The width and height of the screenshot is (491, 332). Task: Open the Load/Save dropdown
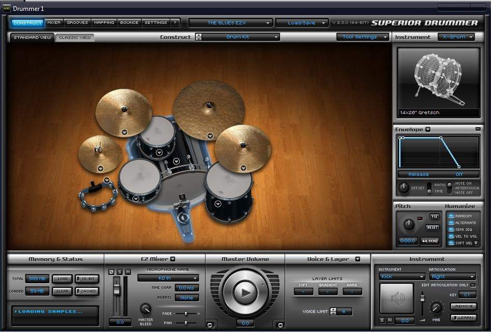302,23
